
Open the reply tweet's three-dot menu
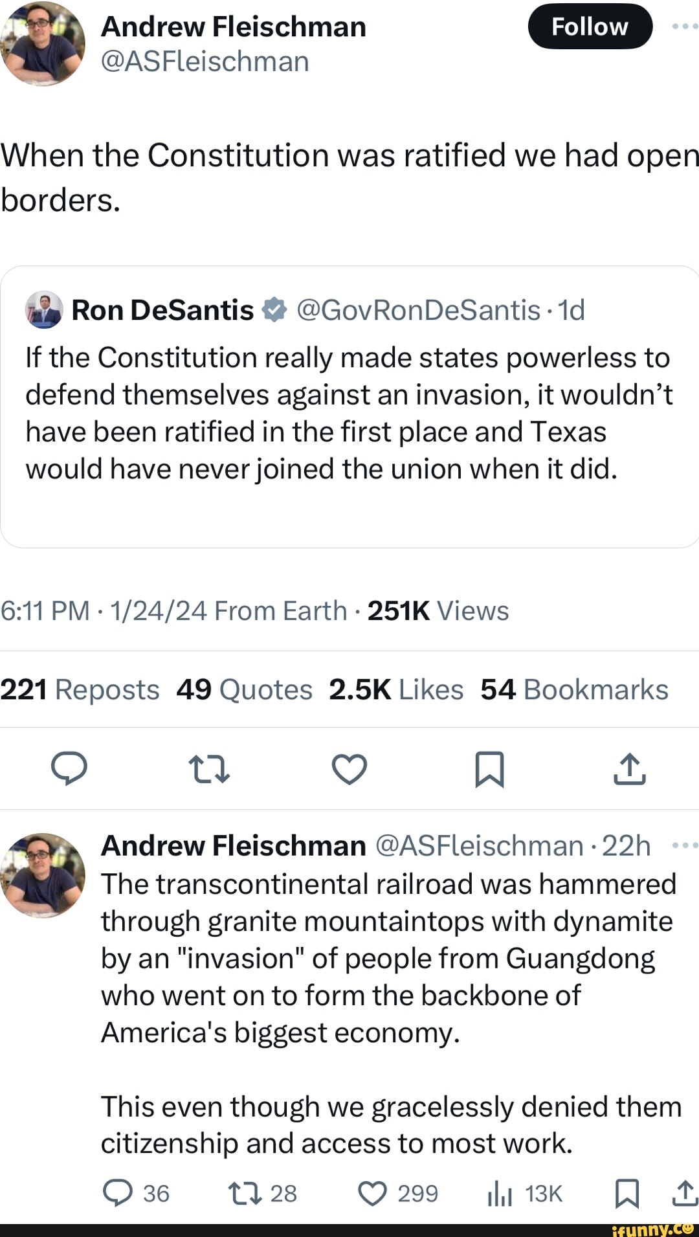685,845
